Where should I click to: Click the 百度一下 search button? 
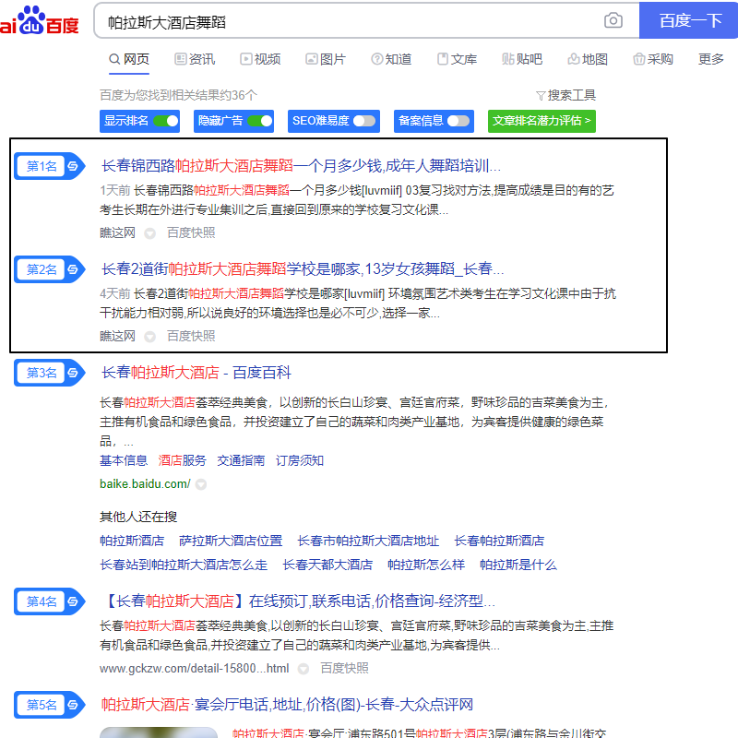(x=688, y=20)
